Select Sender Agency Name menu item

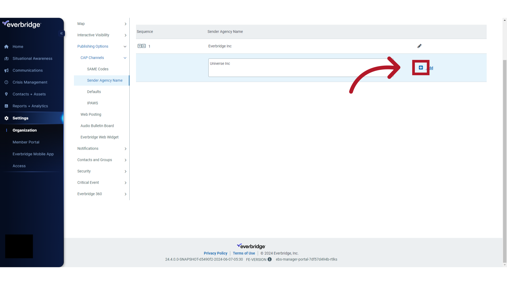click(102, 80)
